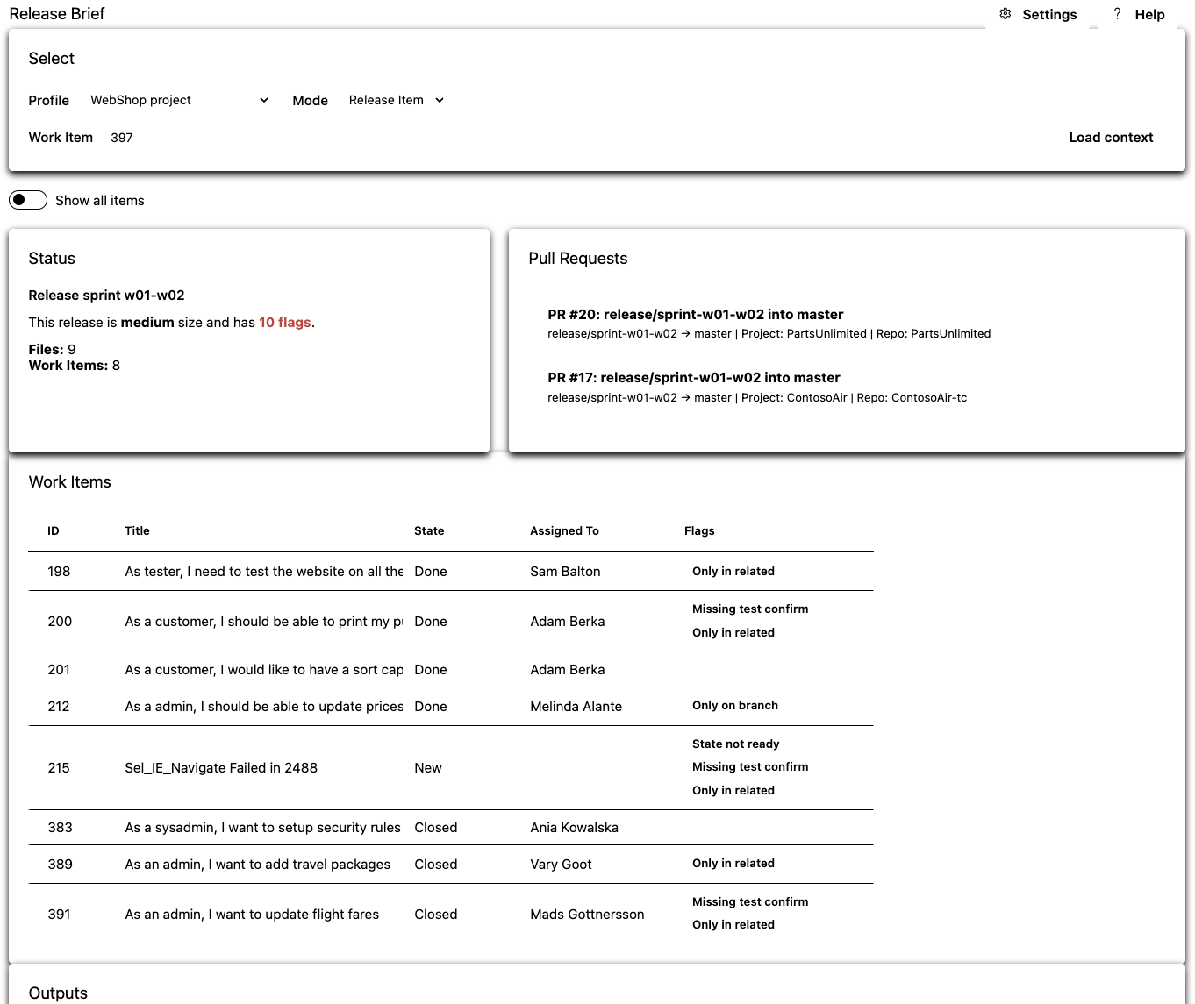This screenshot has height=1004, width=1195.
Task: Click the Only on branch flag for item 212
Action: point(734,705)
